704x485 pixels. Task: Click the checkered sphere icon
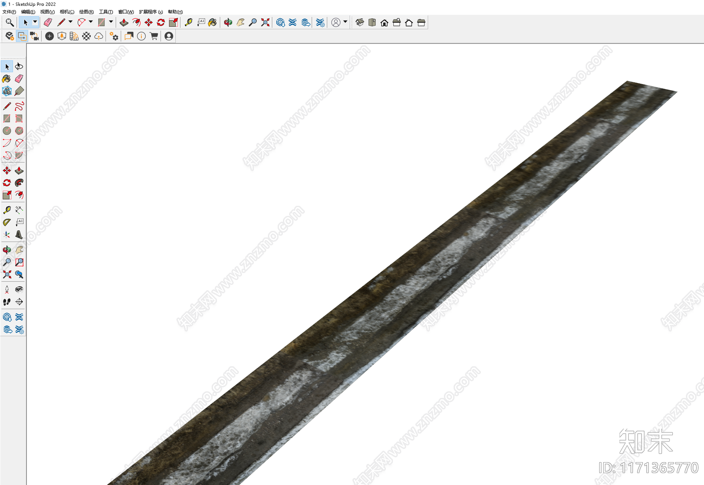86,36
